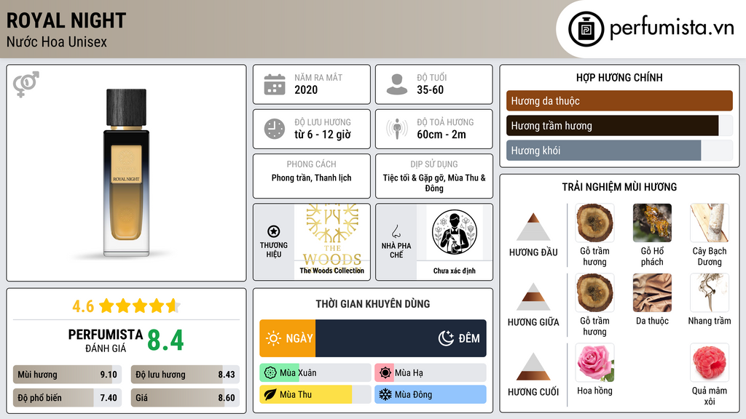Click the Thời gian khuyên dùng heading
Screen dimensions: 746x419
(373, 304)
